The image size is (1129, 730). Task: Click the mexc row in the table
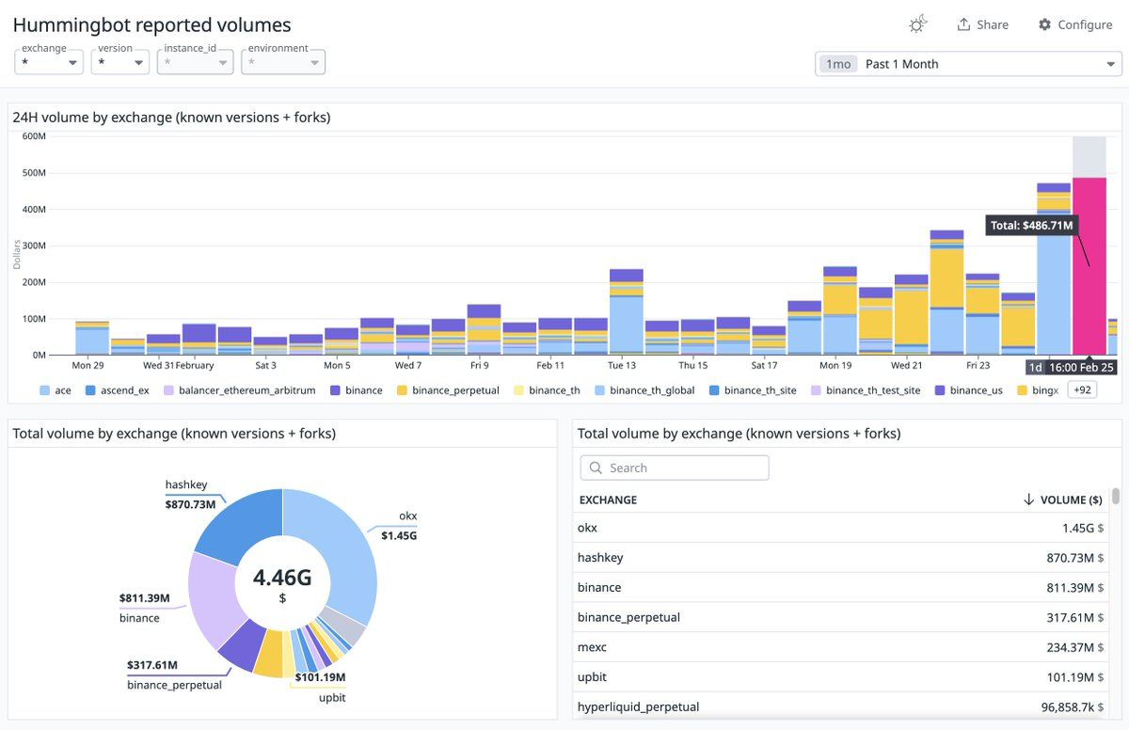(841, 647)
